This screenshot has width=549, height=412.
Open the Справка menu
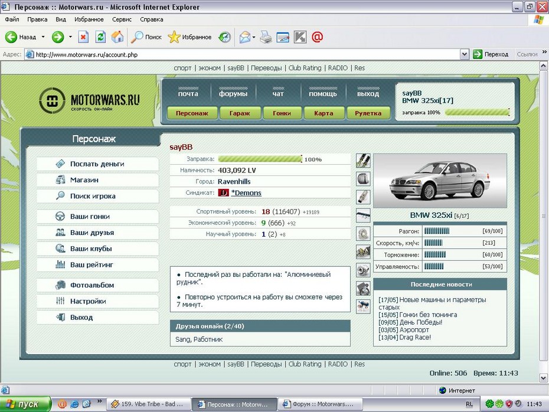[152, 19]
